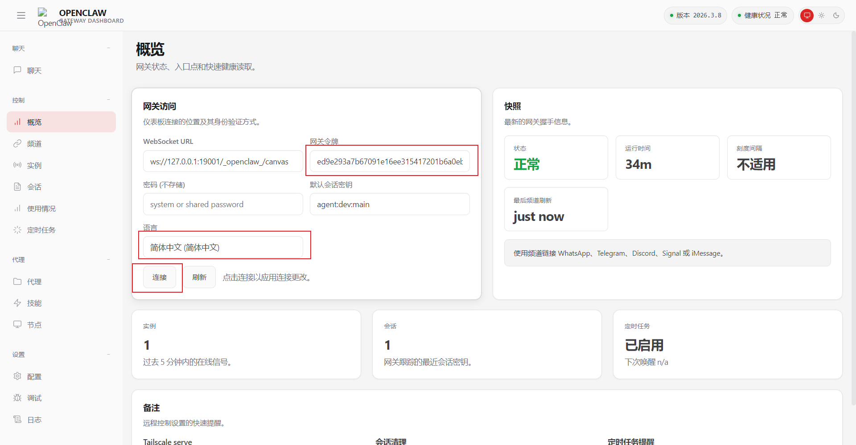The image size is (856, 445).
Task: Click the '点击连接以应用连接更改。' hint
Action: tap(267, 277)
